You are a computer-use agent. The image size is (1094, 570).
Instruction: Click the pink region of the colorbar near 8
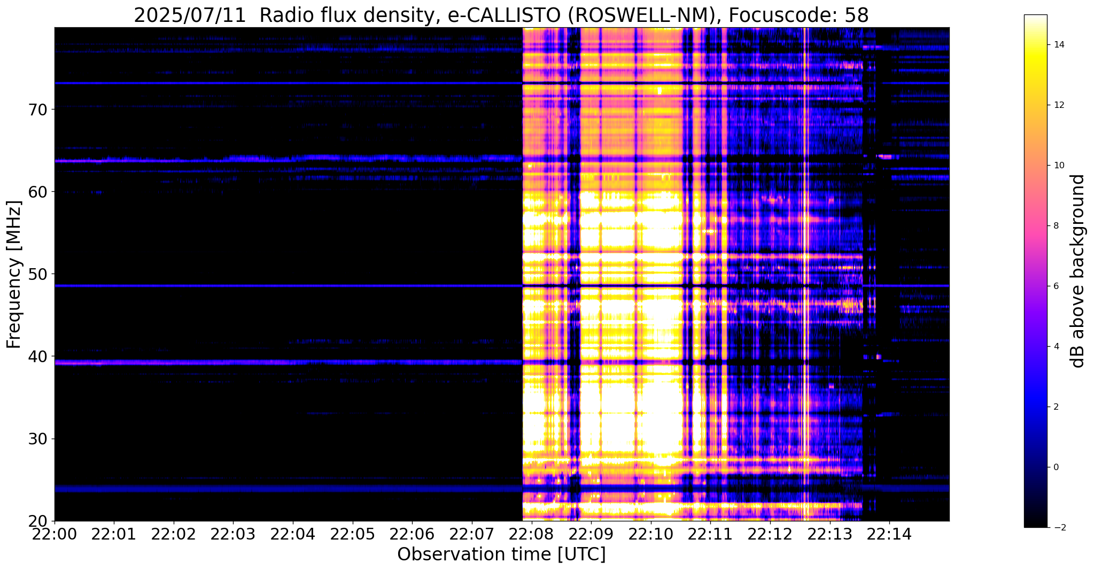coord(1035,225)
